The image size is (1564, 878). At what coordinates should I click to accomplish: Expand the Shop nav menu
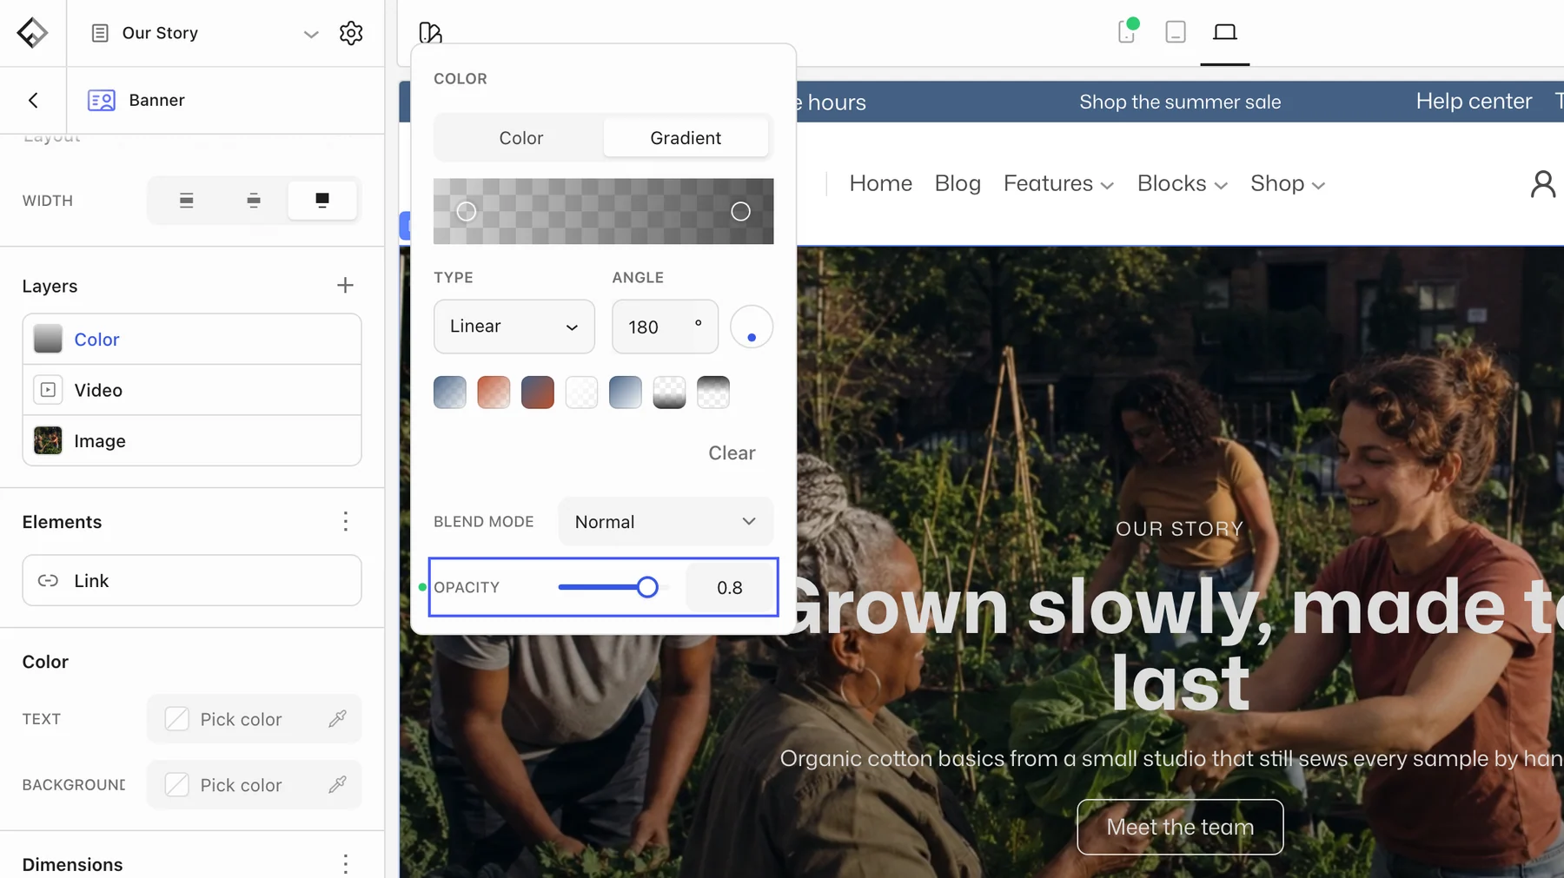coord(1288,184)
